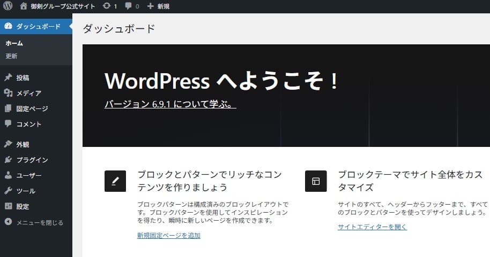Click the ダッシュボード gauge icon

(8, 26)
